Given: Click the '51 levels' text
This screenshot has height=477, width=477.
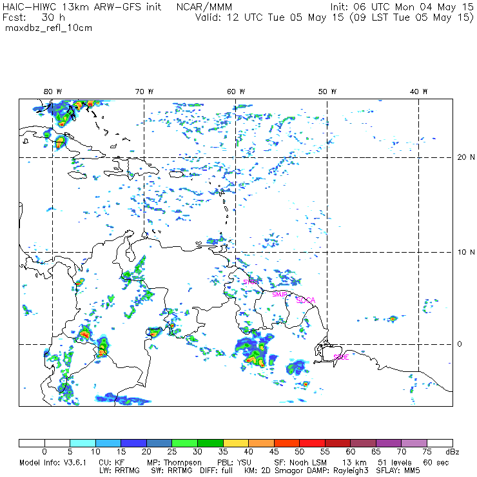Looking at the screenshot, I should [394, 463].
